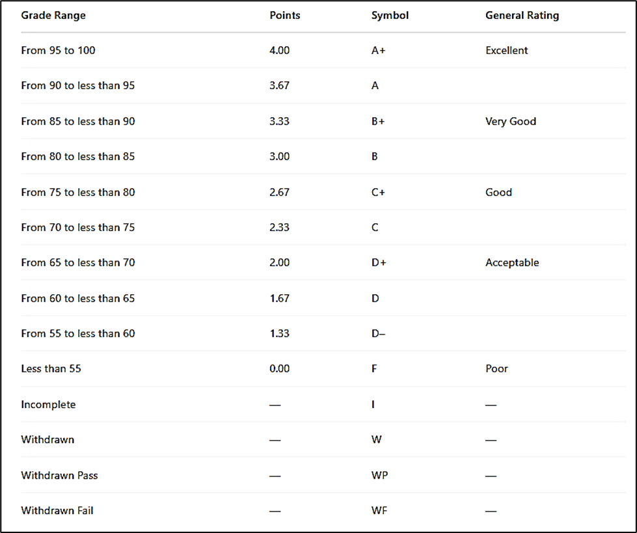
Task: Click the 4.00 points value
Action: coord(280,50)
